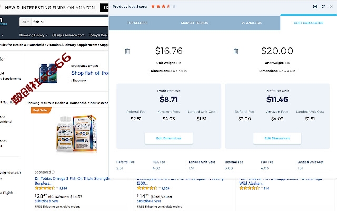
Task: Open the star rating beside 9,986 reviews
Action: click(45, 188)
